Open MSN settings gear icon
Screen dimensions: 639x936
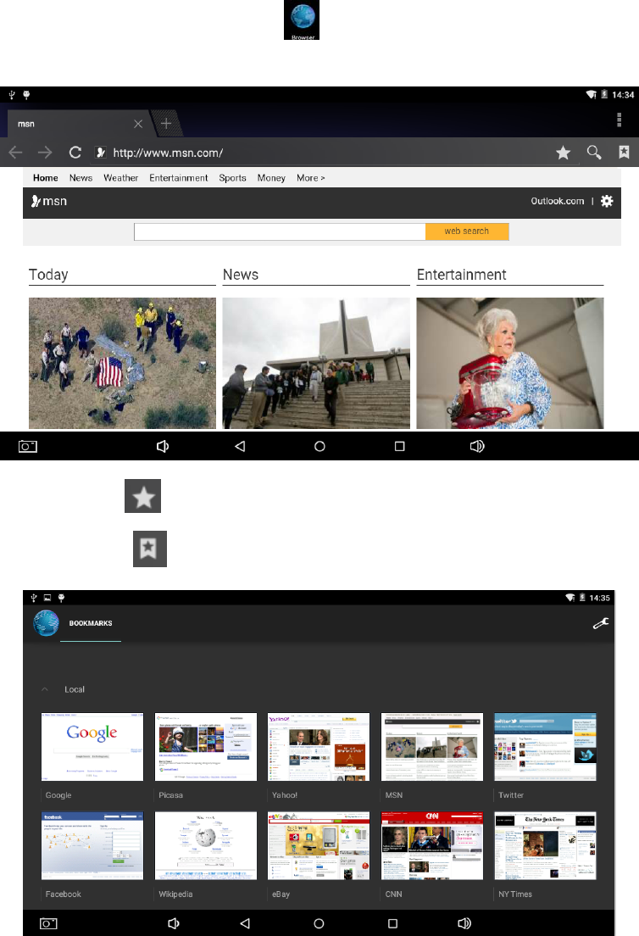coord(607,201)
